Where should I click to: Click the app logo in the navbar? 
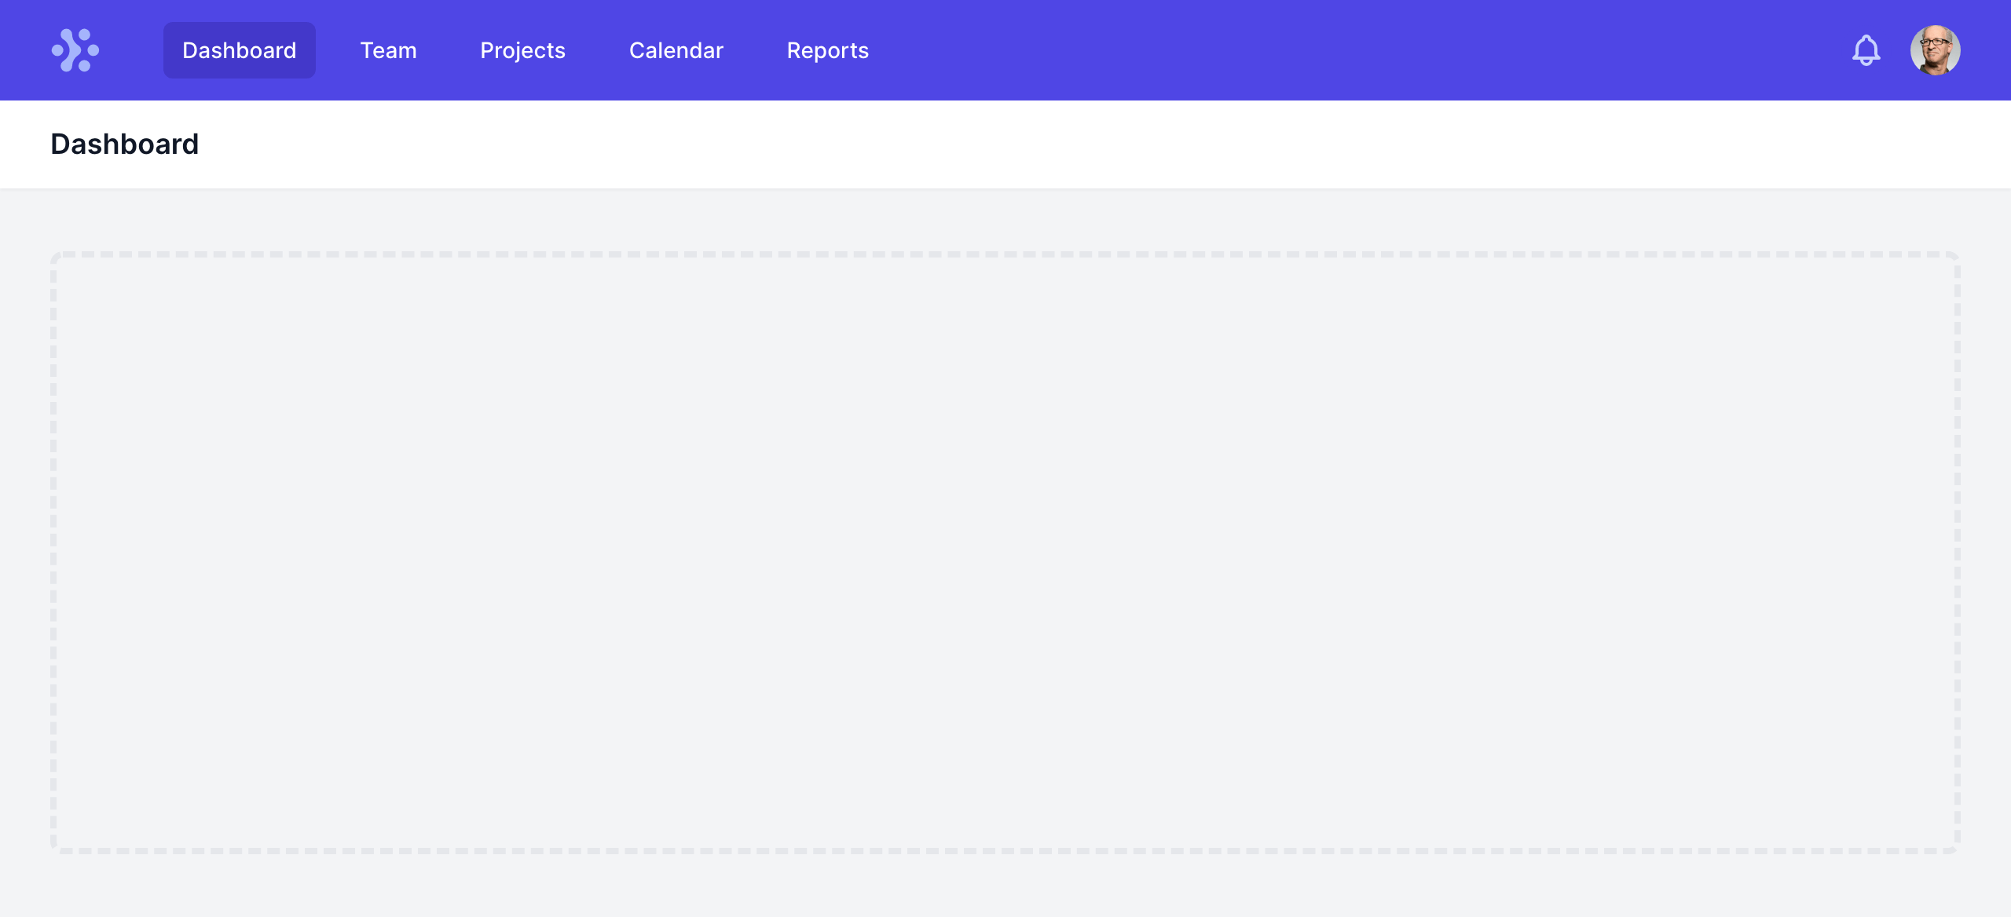click(x=75, y=50)
